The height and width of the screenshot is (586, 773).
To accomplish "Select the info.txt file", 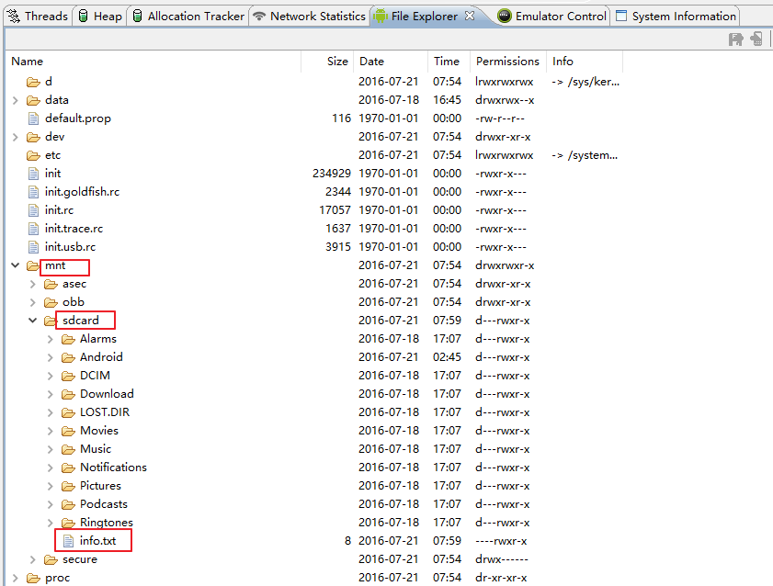I will click(x=97, y=541).
